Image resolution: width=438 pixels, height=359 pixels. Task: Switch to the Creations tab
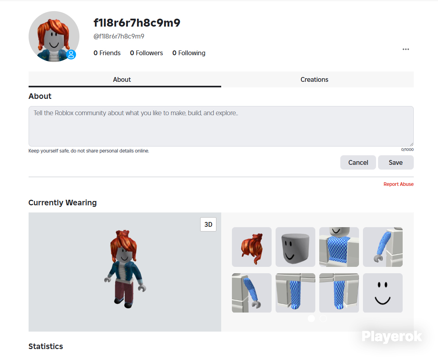(x=314, y=79)
